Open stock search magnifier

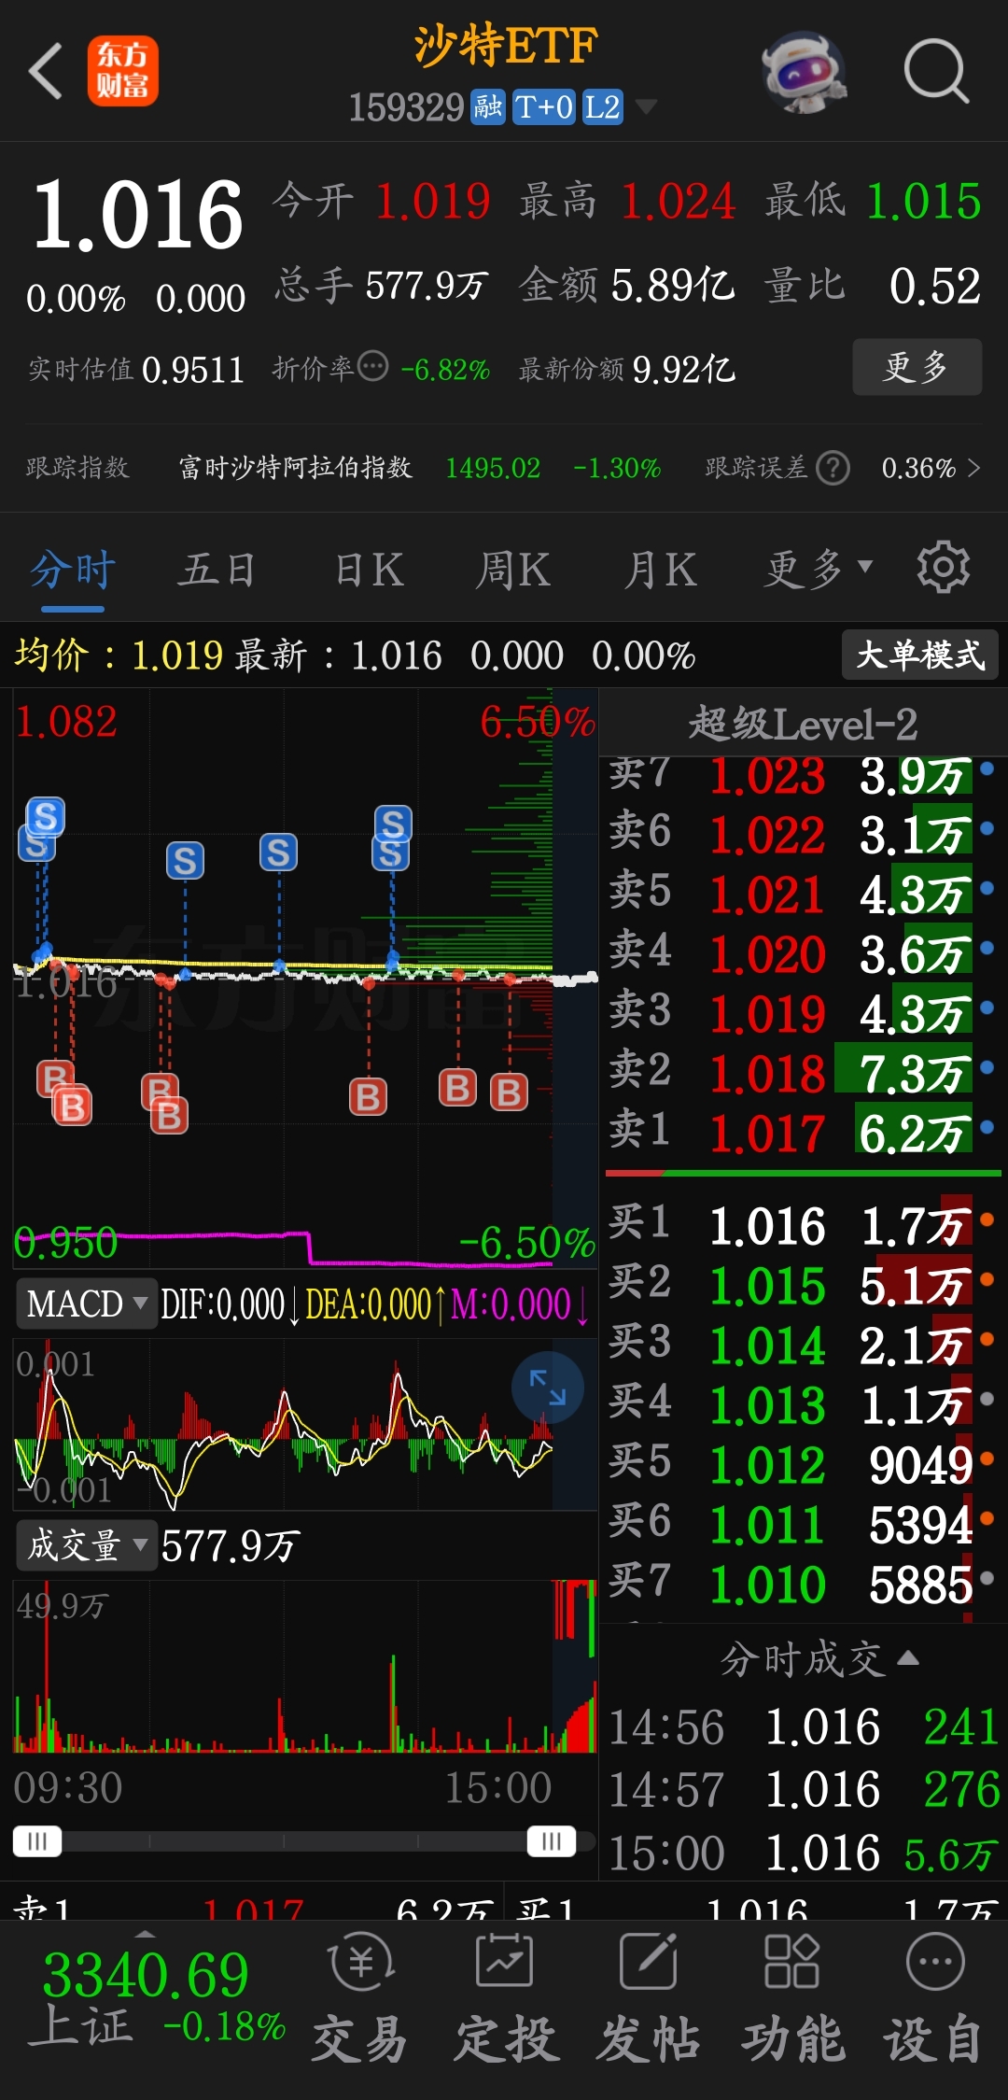pyautogui.click(x=936, y=71)
